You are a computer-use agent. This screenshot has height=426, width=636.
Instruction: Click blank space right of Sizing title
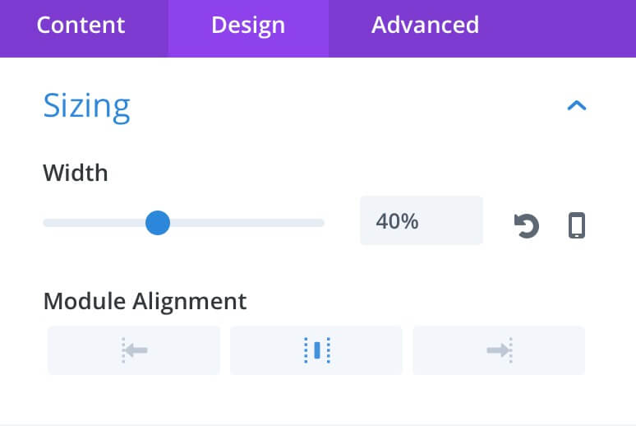click(345, 106)
